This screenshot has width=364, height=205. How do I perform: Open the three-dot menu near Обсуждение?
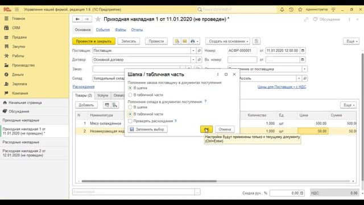point(349,19)
